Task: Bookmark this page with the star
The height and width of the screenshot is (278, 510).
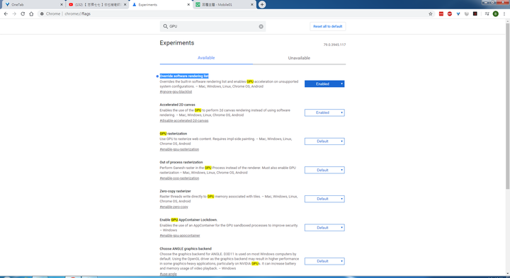Action: [x=431, y=14]
